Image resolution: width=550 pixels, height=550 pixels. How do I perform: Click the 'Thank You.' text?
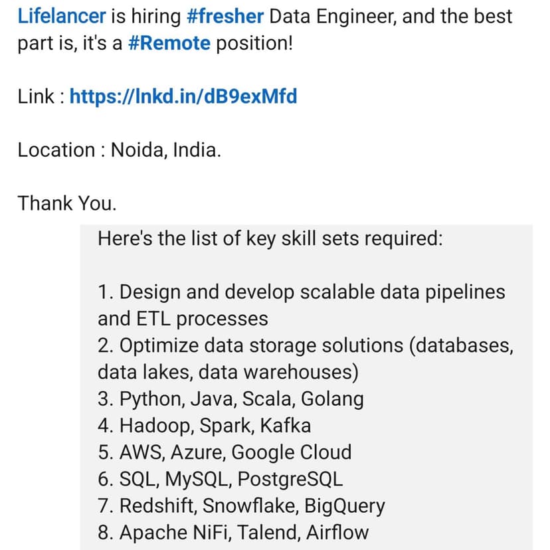pyautogui.click(x=67, y=203)
